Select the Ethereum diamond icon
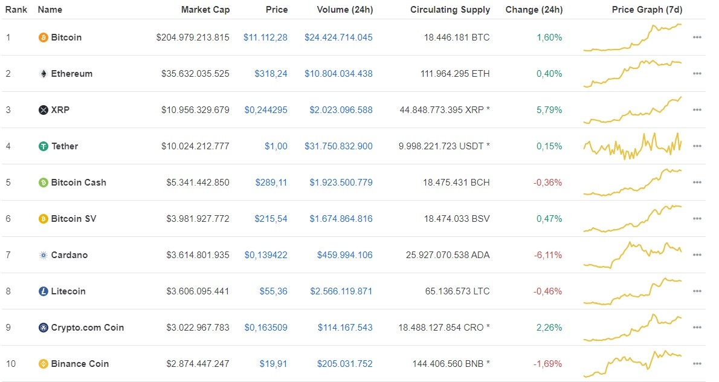 42,73
